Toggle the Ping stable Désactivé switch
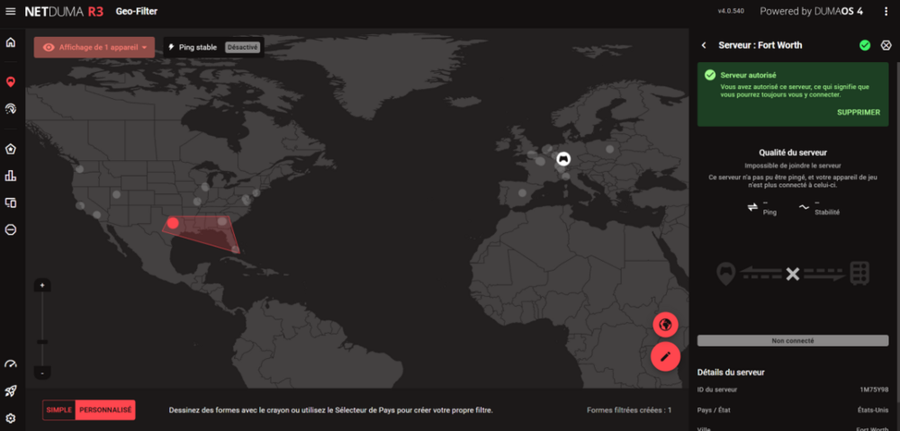Viewport: 900px width, 431px height. [x=242, y=47]
